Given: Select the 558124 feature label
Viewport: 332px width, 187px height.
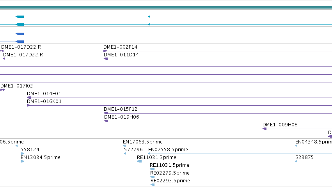Looking at the screenshot, I should 30,150.
